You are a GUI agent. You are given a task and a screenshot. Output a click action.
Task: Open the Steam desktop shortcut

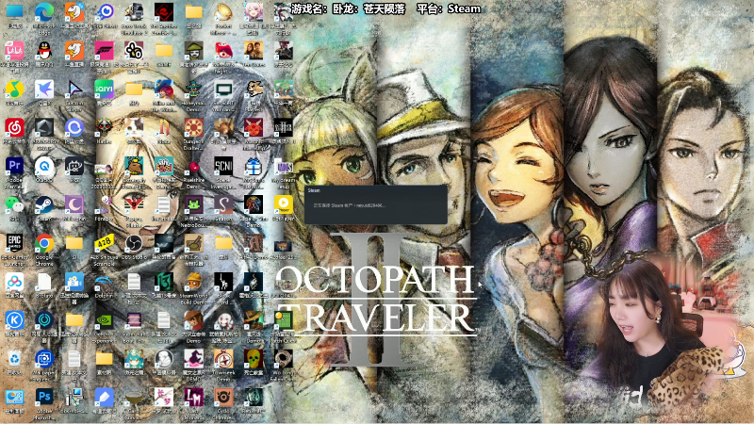click(44, 204)
